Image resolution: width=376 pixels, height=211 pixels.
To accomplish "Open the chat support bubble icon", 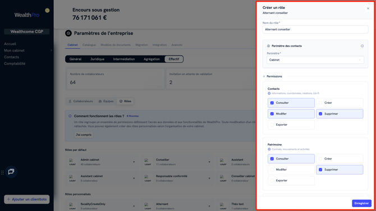I will coord(11,172).
